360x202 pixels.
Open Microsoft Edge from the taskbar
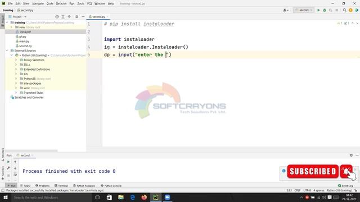click(133, 198)
